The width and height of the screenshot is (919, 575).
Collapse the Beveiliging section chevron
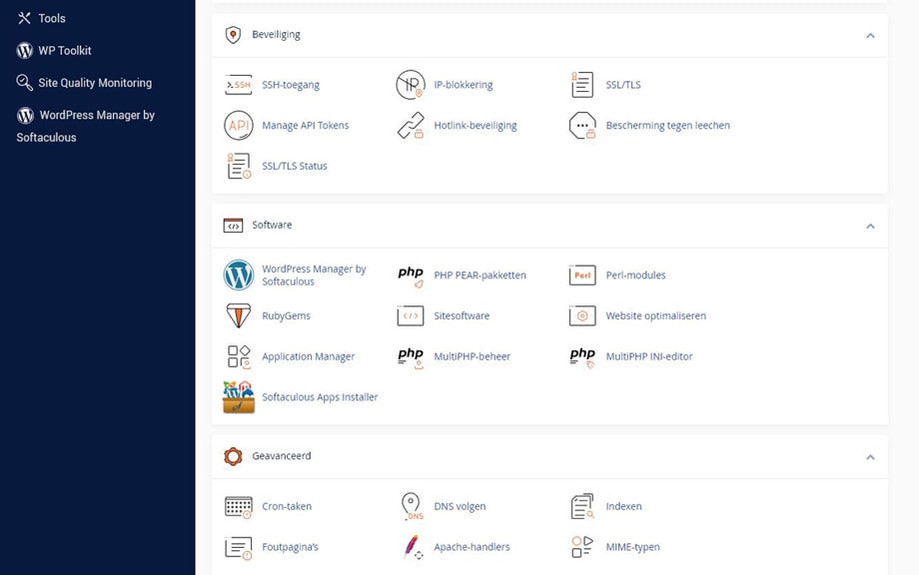870,36
